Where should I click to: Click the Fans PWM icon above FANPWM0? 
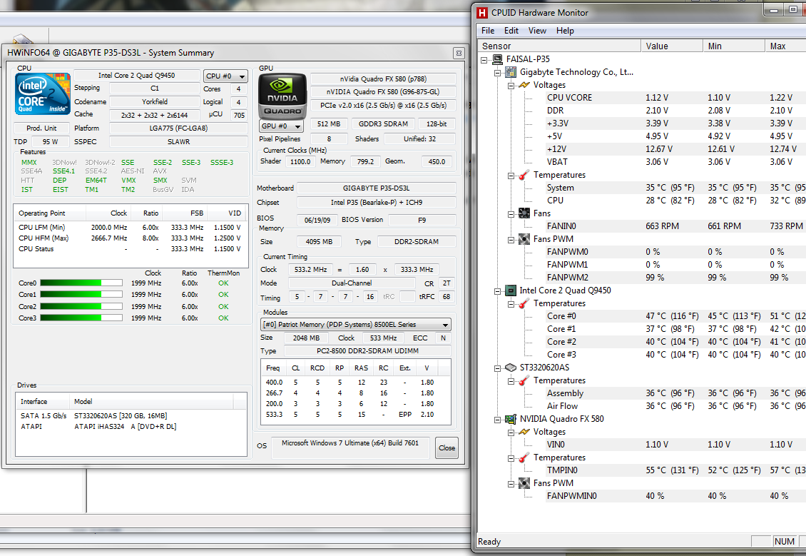coord(524,239)
